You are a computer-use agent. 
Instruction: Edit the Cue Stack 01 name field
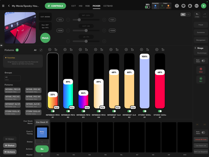(x=42, y=122)
